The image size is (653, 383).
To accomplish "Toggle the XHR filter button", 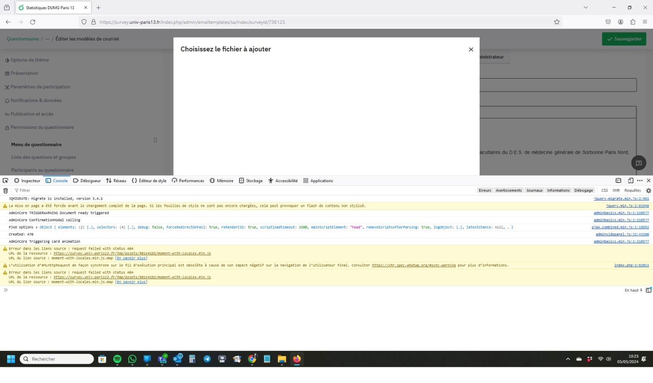I will pos(616,191).
